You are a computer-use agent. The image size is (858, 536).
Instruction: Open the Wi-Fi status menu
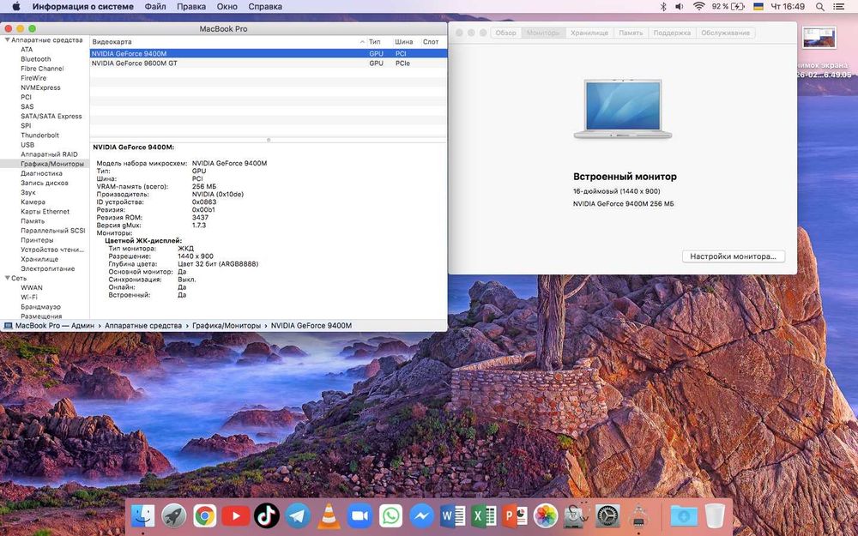coord(698,7)
